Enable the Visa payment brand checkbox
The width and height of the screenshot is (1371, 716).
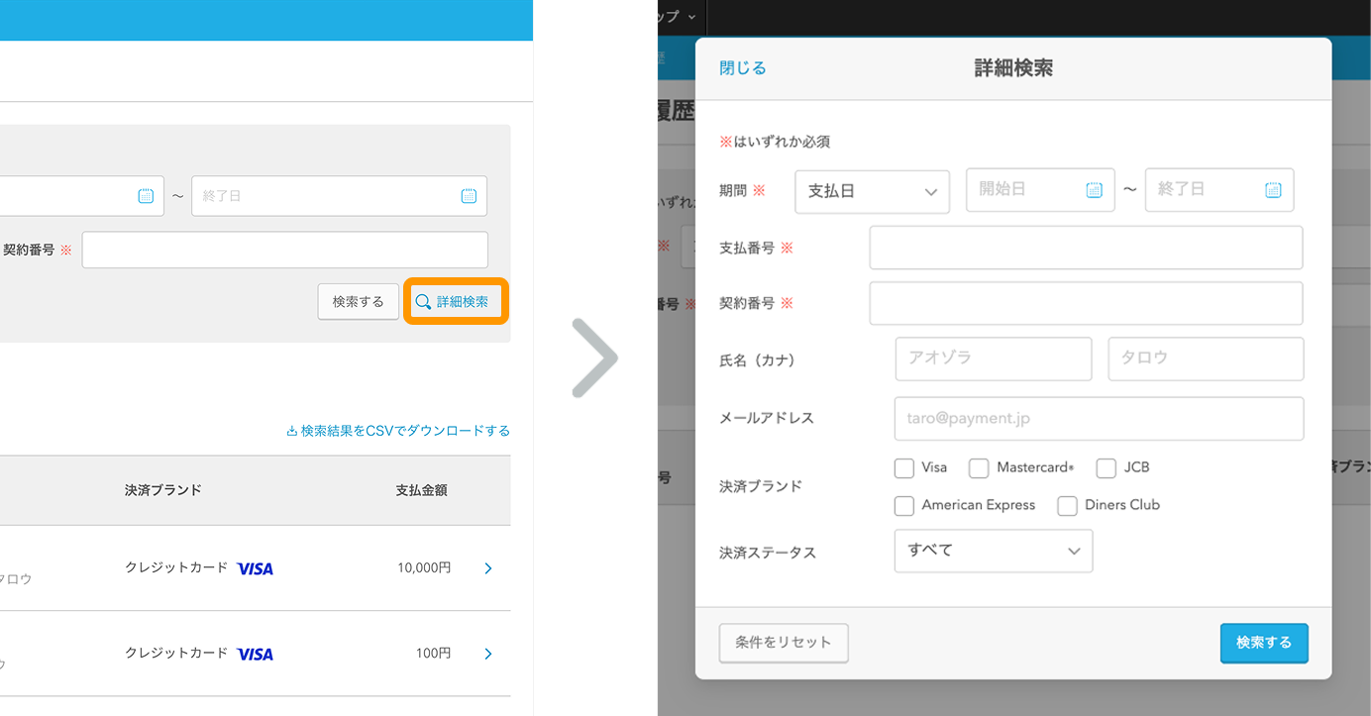[x=903, y=467]
